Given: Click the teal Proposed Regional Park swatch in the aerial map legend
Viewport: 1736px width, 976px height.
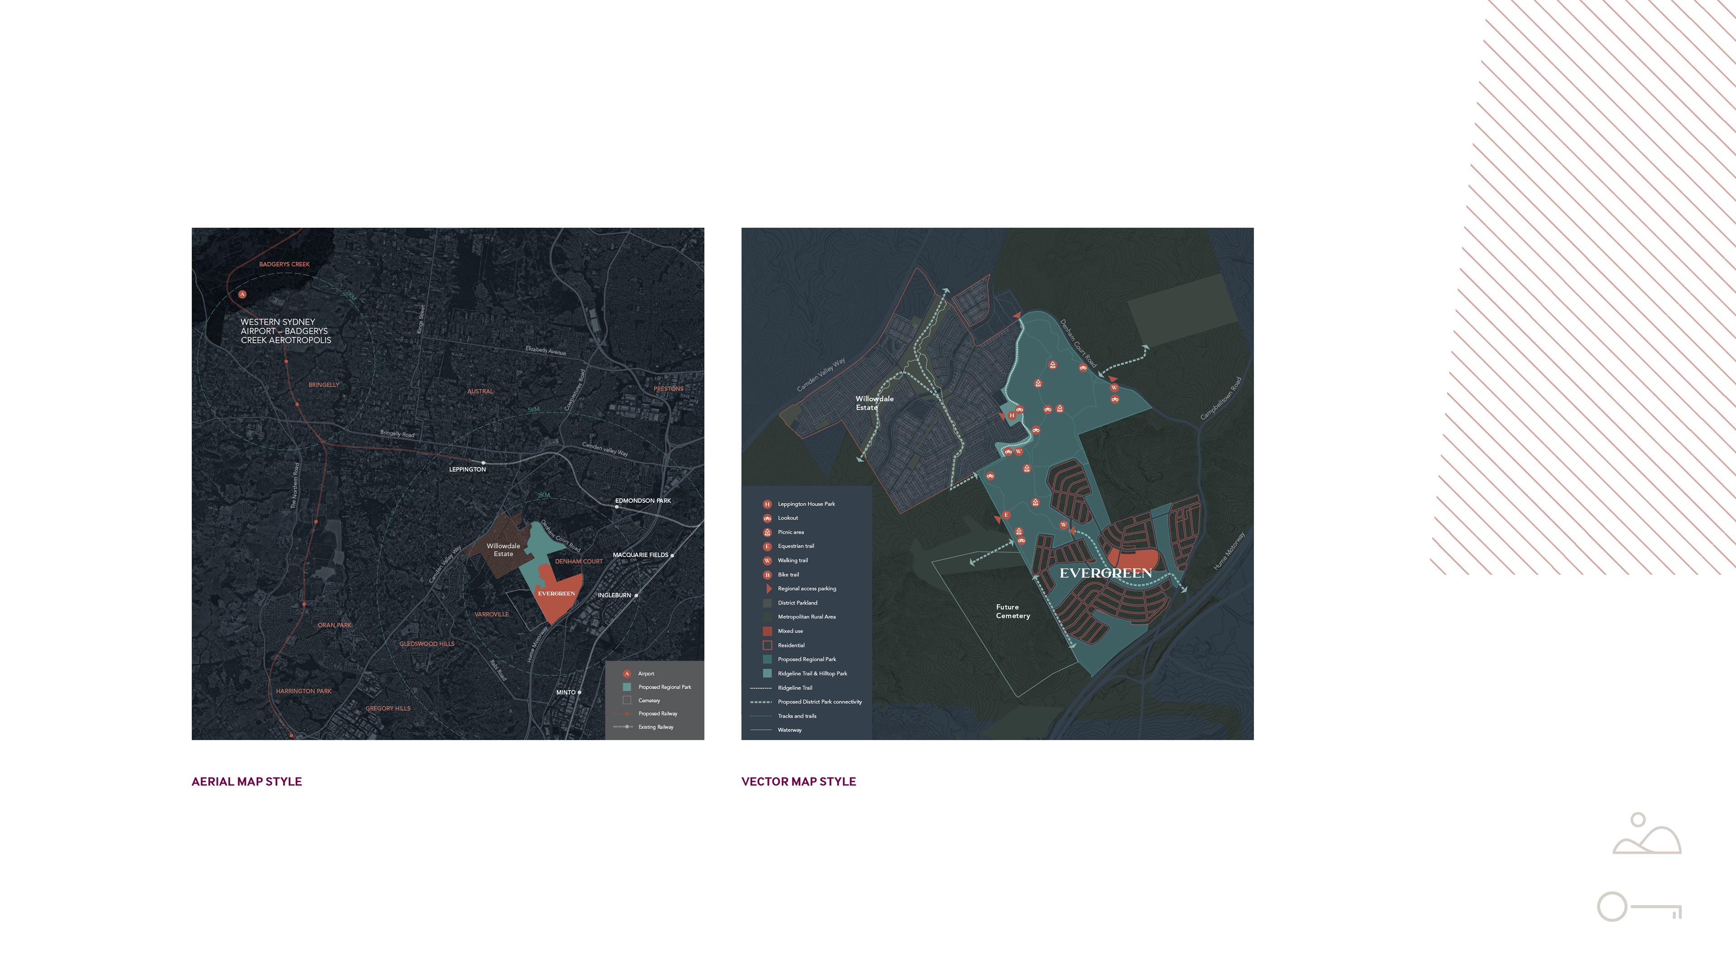Looking at the screenshot, I should 627,687.
